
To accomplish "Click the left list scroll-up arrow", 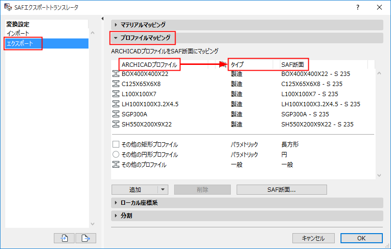I will pos(92,33).
